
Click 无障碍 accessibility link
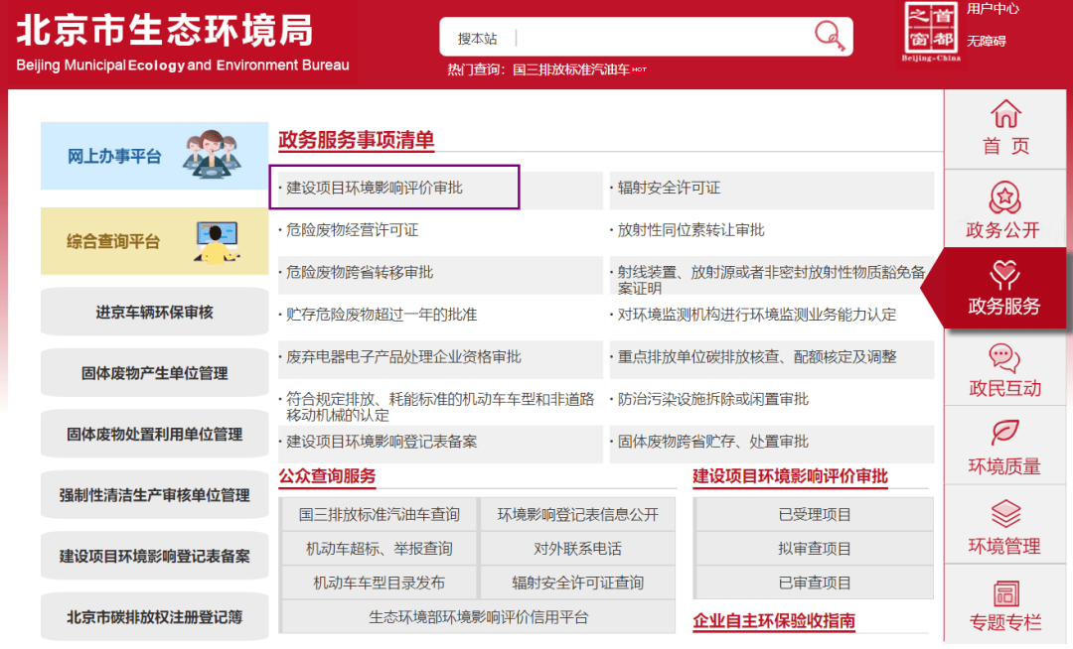pyautogui.click(x=987, y=41)
